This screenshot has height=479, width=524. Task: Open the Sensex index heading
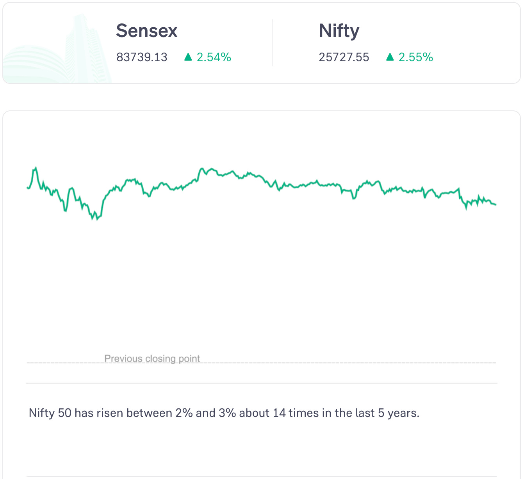point(147,31)
